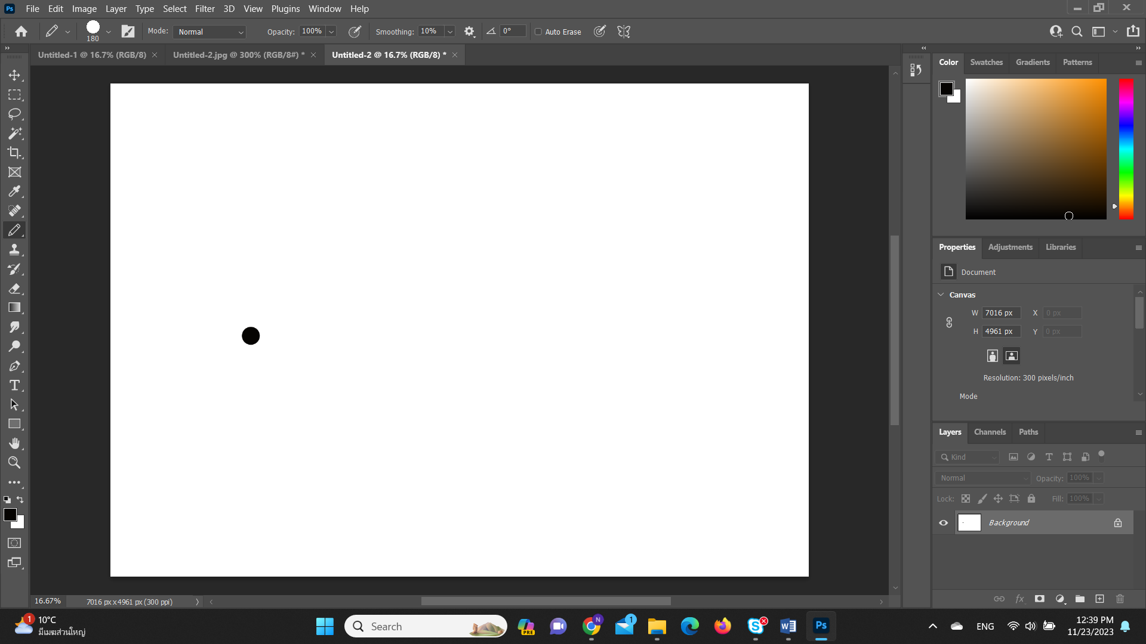Select the Path Selection tool
Viewport: 1146px width, 644px height.
[x=14, y=405]
